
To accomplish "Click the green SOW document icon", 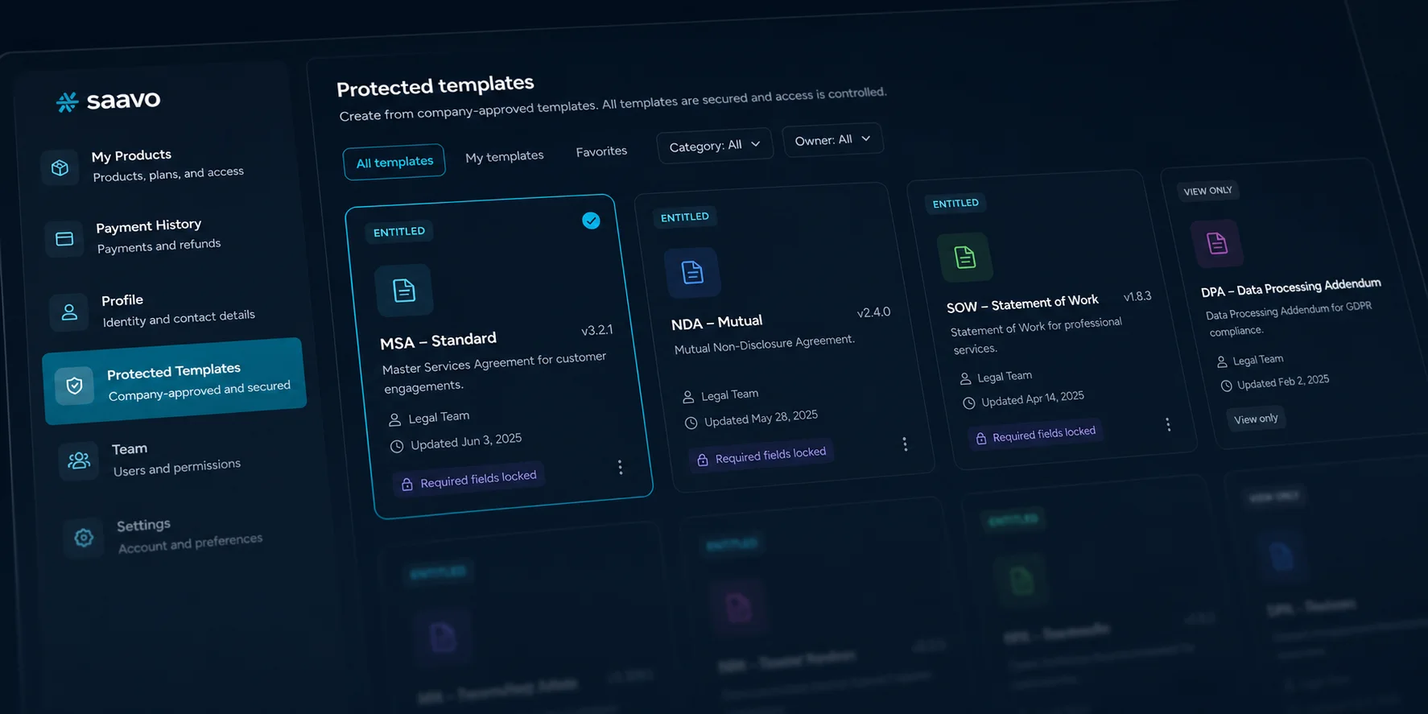I will (964, 257).
